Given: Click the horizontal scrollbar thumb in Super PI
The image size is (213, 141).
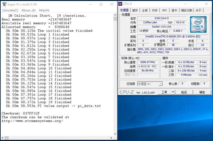Looking at the screenshot, I should pyautogui.click(x=7, y=138).
